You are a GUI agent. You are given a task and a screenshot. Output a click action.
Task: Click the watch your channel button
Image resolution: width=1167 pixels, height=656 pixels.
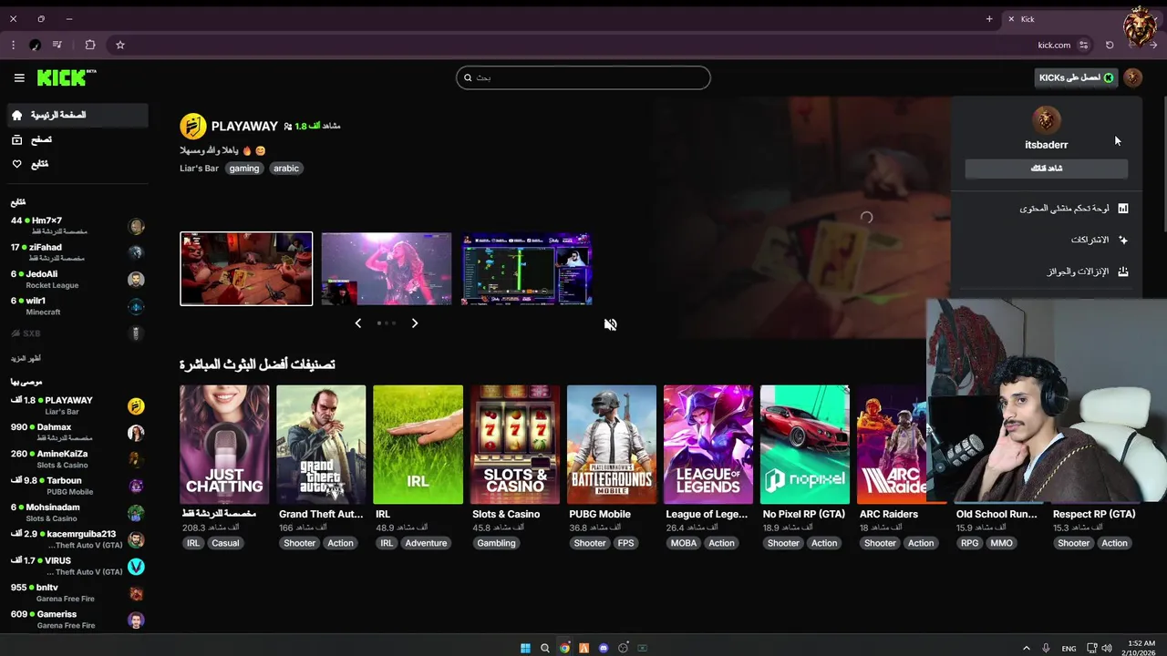coord(1047,169)
